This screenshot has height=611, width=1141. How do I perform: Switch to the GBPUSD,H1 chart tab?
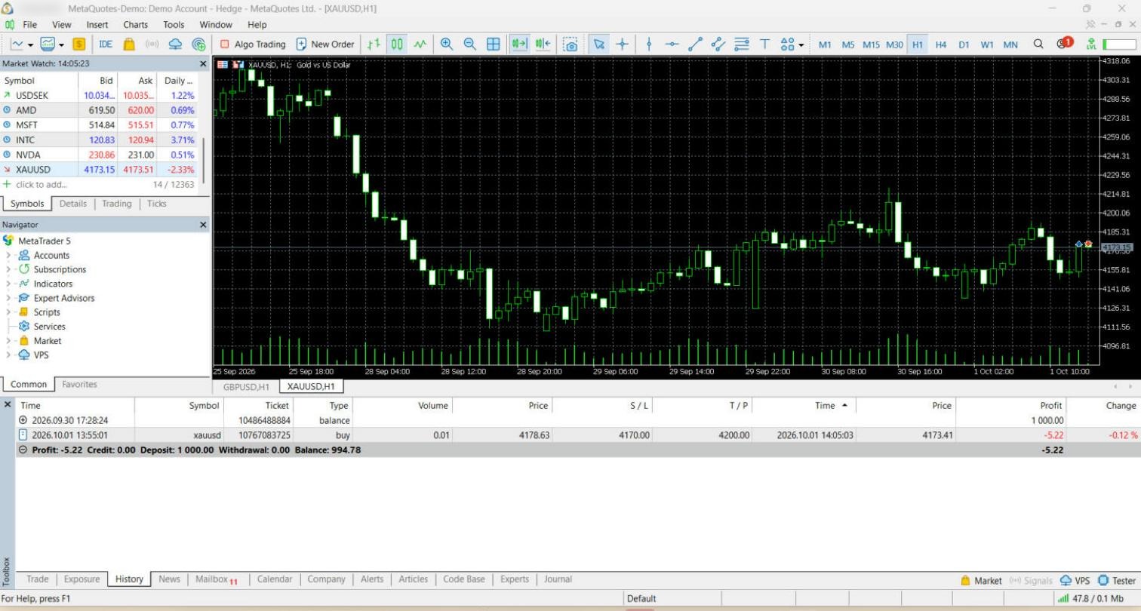point(246,387)
